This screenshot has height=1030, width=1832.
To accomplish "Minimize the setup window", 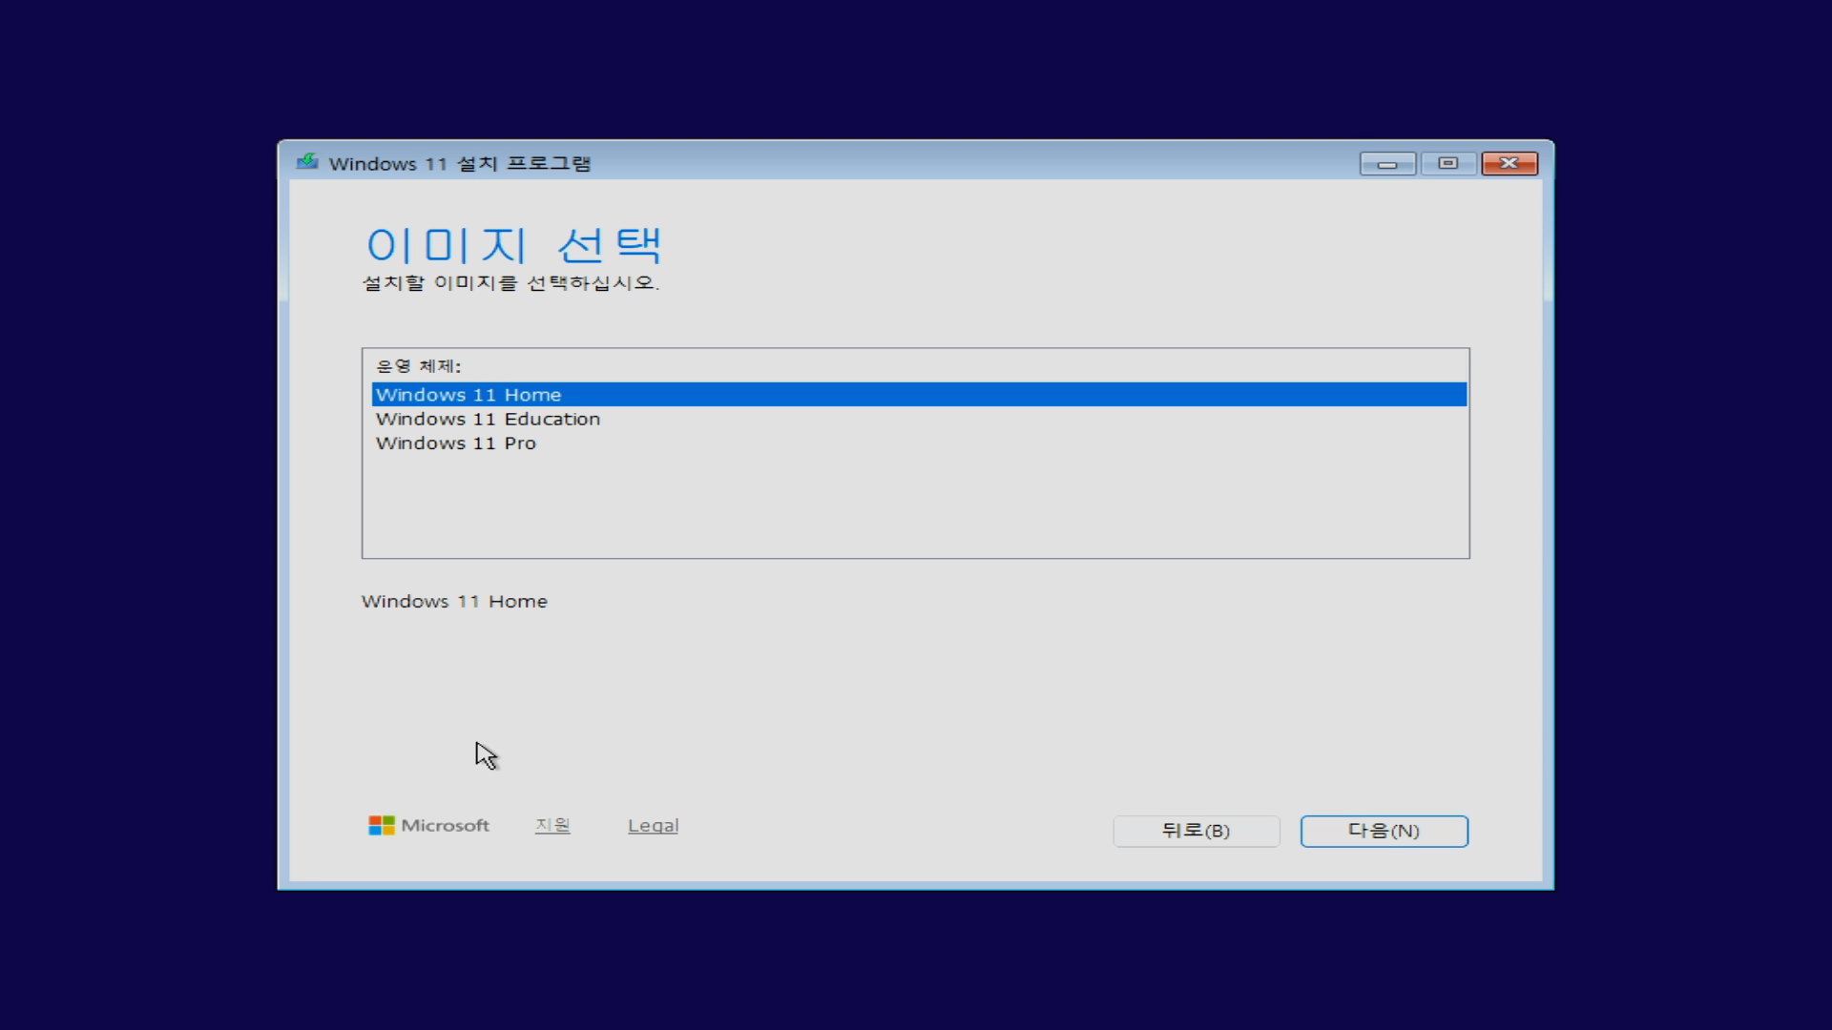I will [1387, 164].
